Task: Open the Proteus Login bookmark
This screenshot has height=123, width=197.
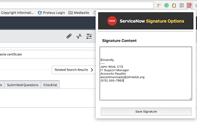Action: coord(51,13)
